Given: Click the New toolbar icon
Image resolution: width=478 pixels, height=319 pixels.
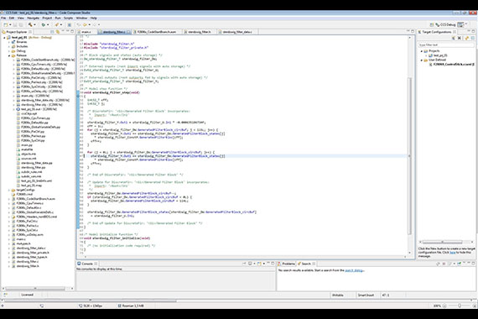Looking at the screenshot, I should pos(6,24).
